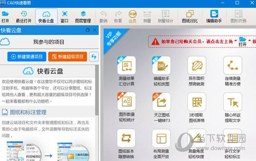Click the 多行文字轻松标注 feature icon
Image resolution: width=256 pixels, height=161 pixels.
[232, 138]
